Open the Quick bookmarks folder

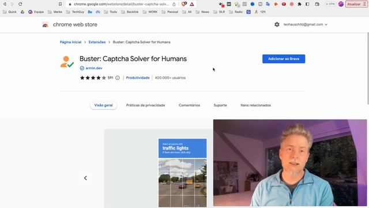click(x=10, y=12)
